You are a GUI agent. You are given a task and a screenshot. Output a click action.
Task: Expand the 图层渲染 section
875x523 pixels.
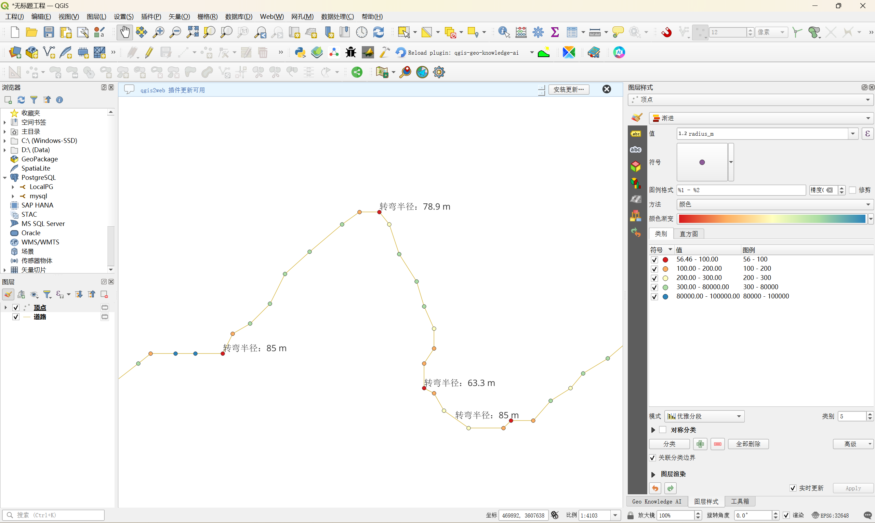(x=653, y=474)
